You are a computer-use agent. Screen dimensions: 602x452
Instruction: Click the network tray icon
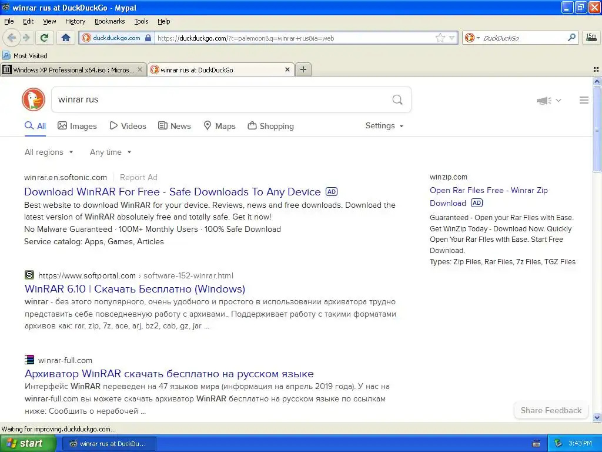coord(558,443)
